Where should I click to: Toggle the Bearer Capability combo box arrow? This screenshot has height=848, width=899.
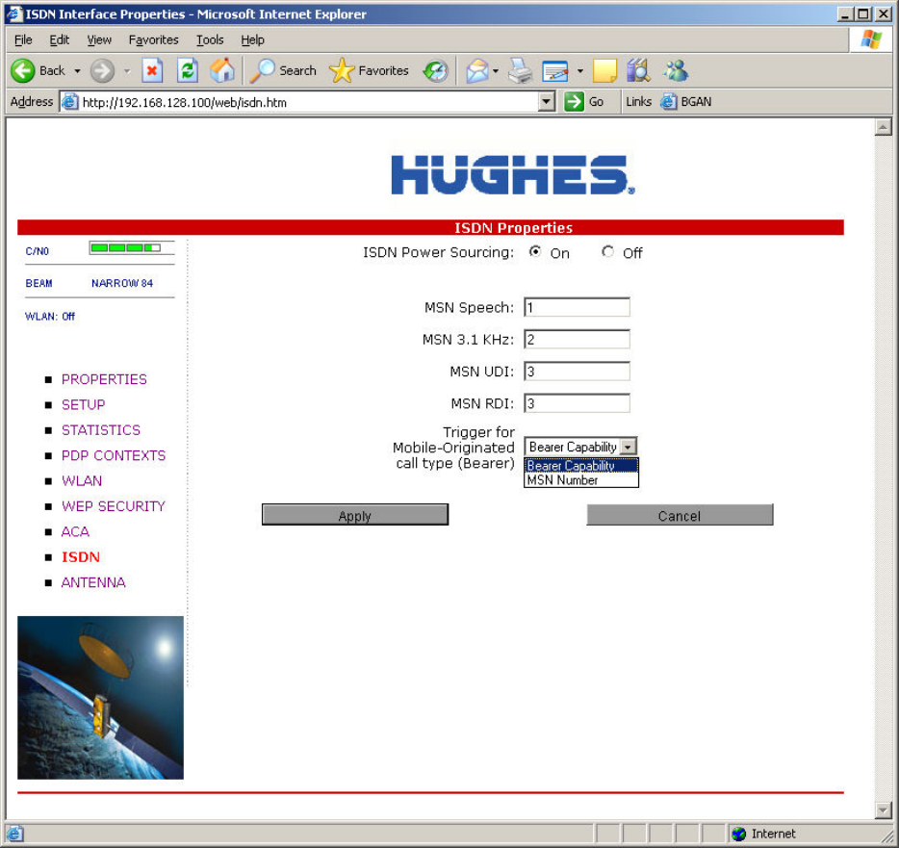pyautogui.click(x=629, y=447)
